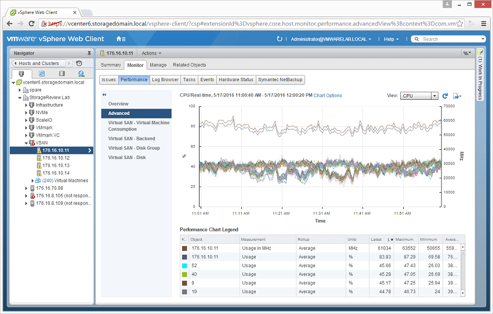The image size is (493, 314).
Task: Expand the spare datacenter node
Action: pyautogui.click(x=20, y=90)
